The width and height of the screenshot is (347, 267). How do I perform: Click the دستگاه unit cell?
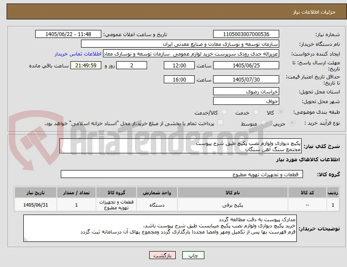157,205
